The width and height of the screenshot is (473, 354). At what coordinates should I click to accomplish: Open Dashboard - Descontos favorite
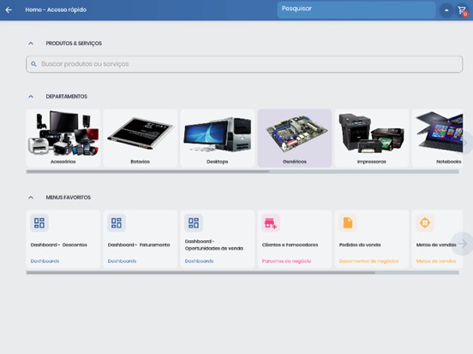coord(63,239)
